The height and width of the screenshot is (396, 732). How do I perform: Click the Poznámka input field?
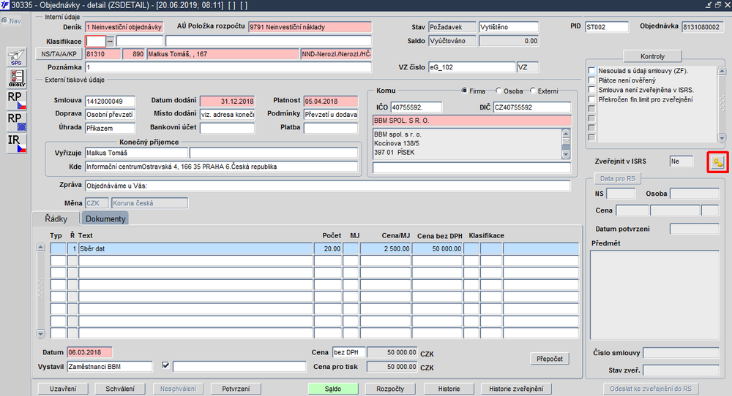coord(228,67)
